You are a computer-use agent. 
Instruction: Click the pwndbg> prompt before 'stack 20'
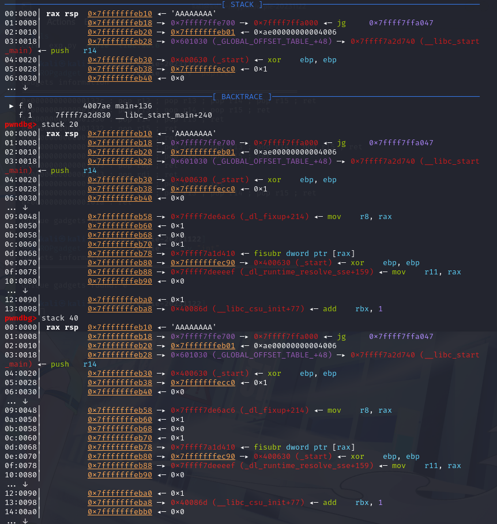(x=21, y=125)
